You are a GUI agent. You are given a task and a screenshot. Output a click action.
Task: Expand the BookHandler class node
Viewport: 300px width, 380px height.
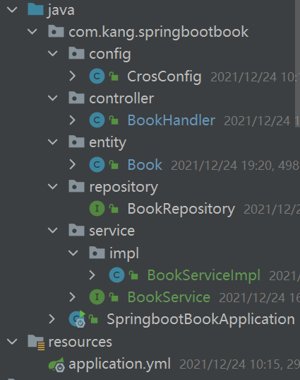pos(72,120)
